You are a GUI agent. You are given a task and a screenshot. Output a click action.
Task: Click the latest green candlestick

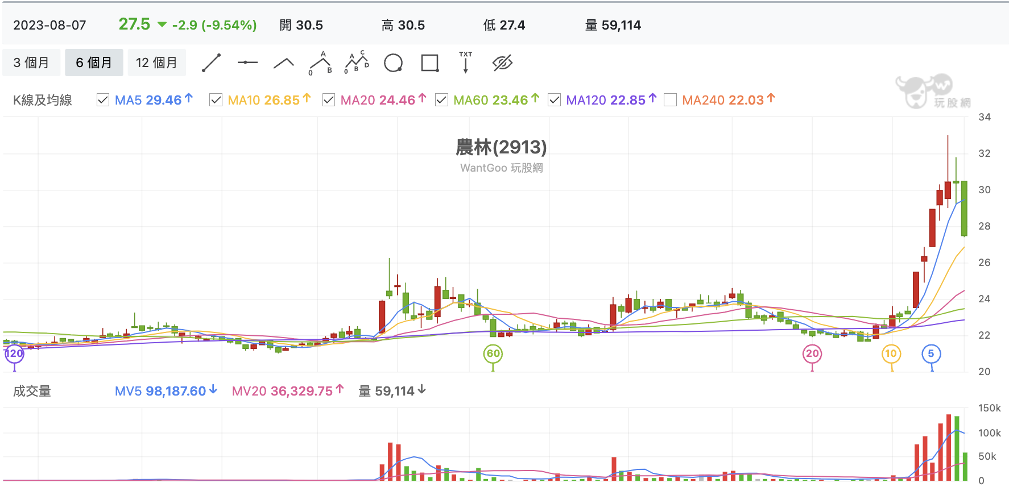point(964,208)
